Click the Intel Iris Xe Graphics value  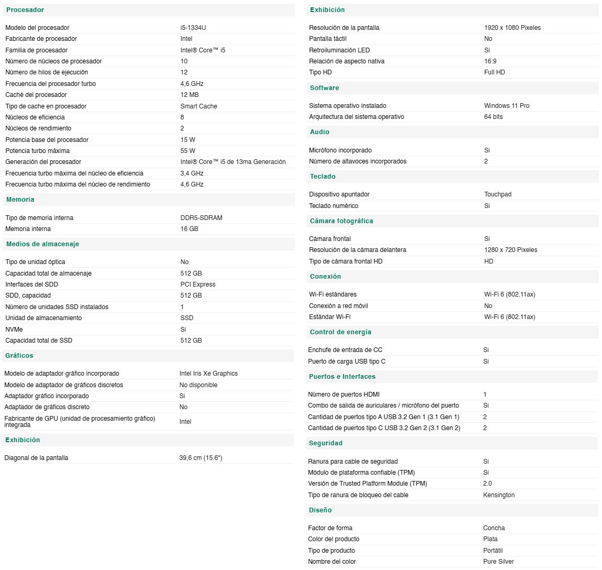(x=209, y=374)
